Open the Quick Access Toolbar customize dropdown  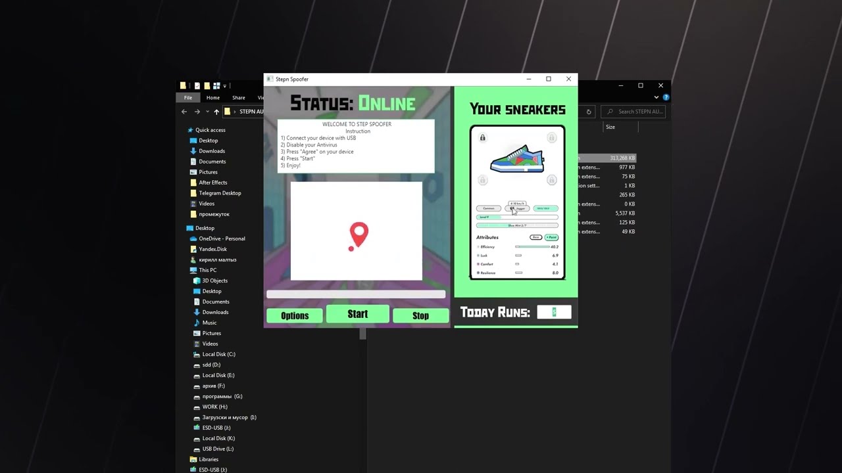pos(224,85)
